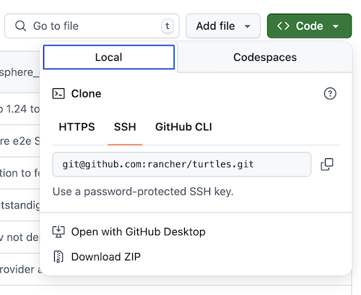Image resolution: width=361 pixels, height=295 pixels.
Task: Download ZIP of the repository
Action: (x=97, y=257)
